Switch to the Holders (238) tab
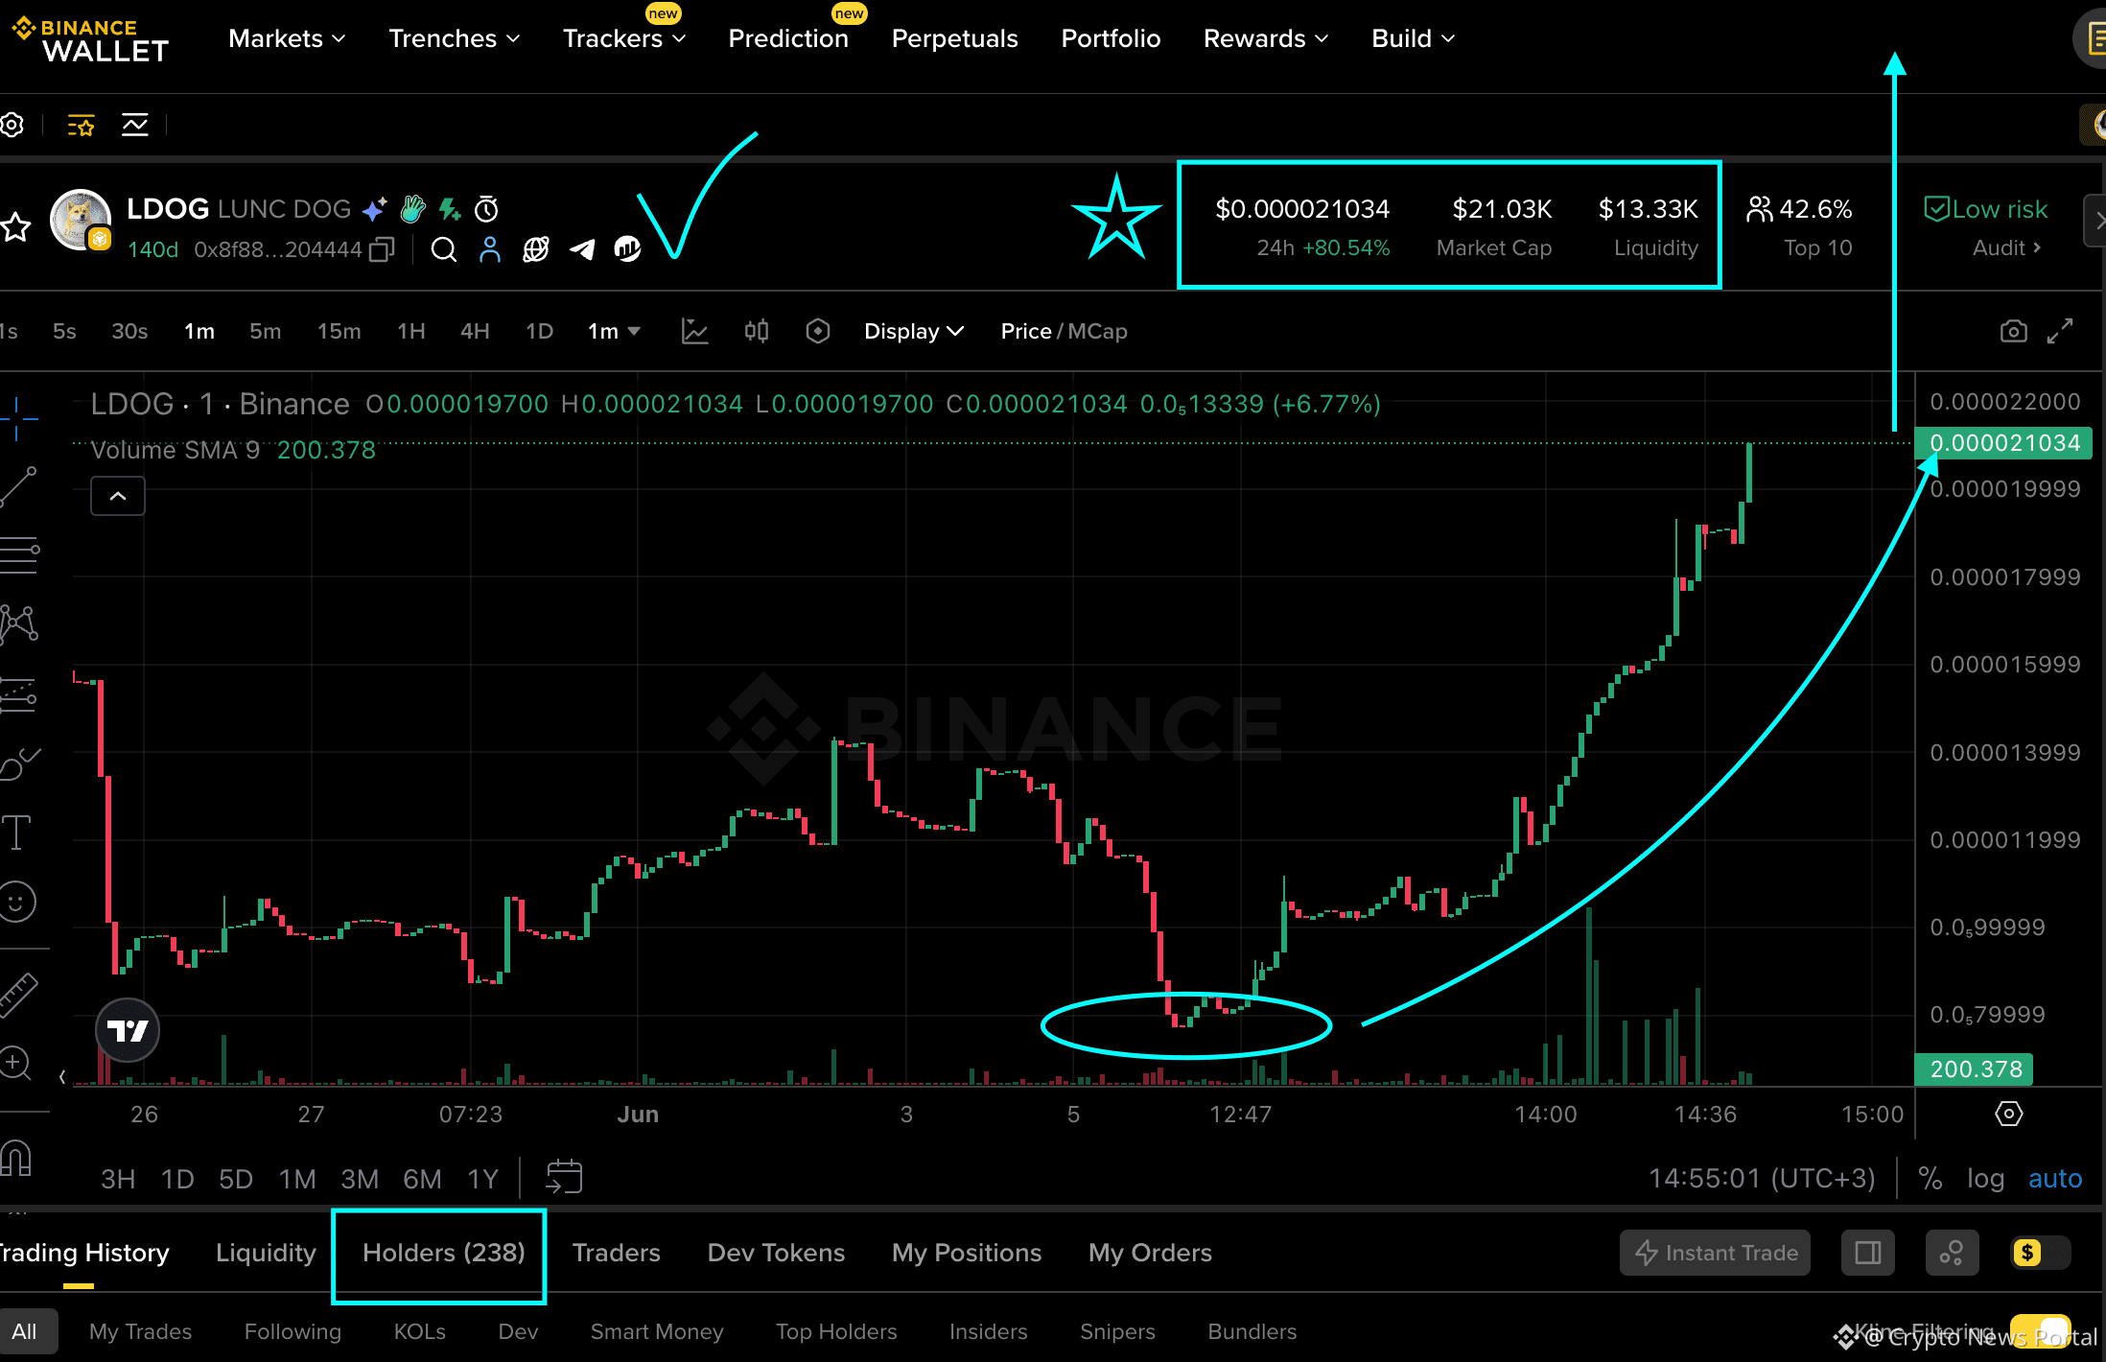Screen dimensions: 2106x1362 tap(443, 1253)
